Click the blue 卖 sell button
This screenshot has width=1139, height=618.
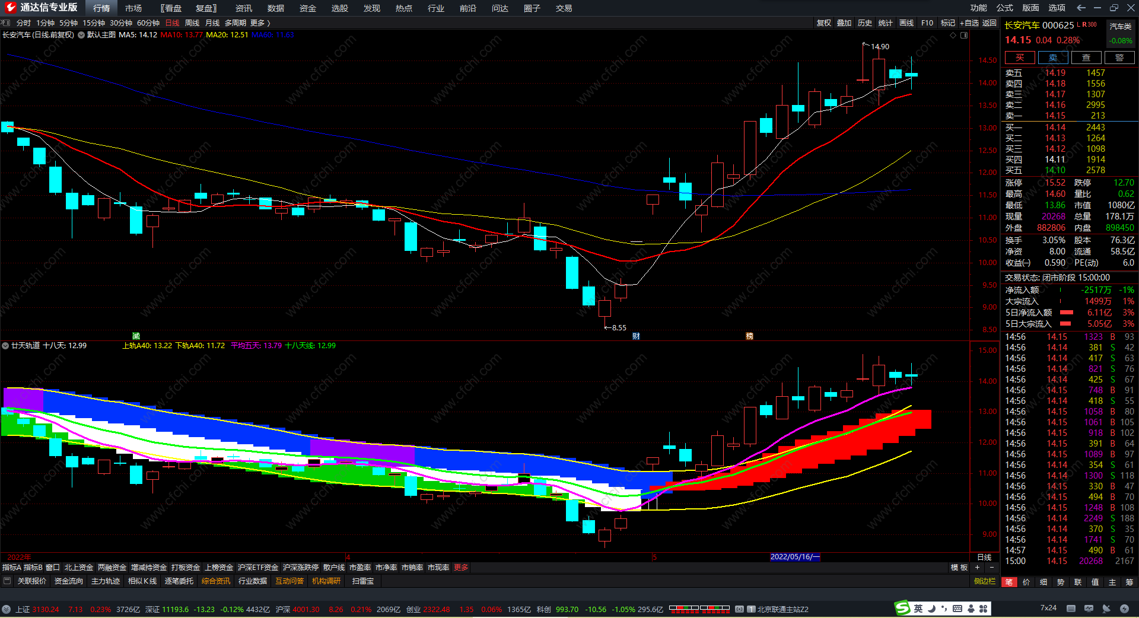[1053, 58]
